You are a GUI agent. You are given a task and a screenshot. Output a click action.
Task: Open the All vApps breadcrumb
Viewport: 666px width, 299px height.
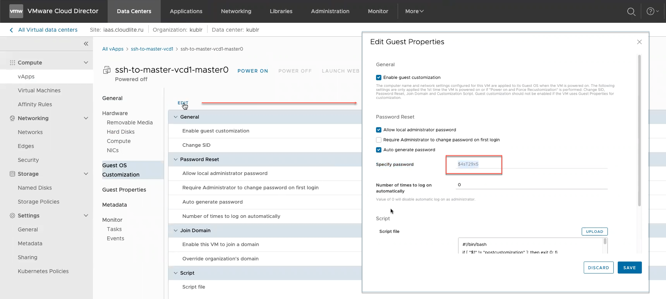[113, 49]
